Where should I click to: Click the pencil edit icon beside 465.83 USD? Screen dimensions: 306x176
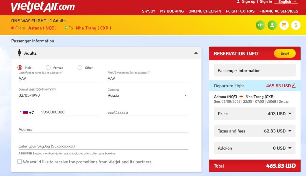point(294,86)
